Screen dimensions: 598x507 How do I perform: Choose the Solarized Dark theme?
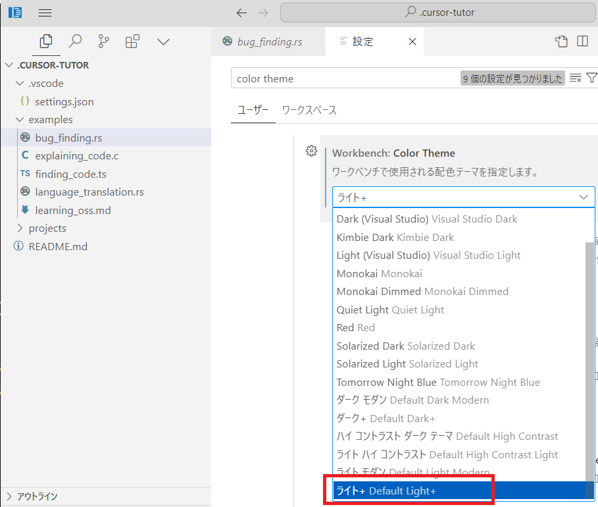(x=459, y=346)
